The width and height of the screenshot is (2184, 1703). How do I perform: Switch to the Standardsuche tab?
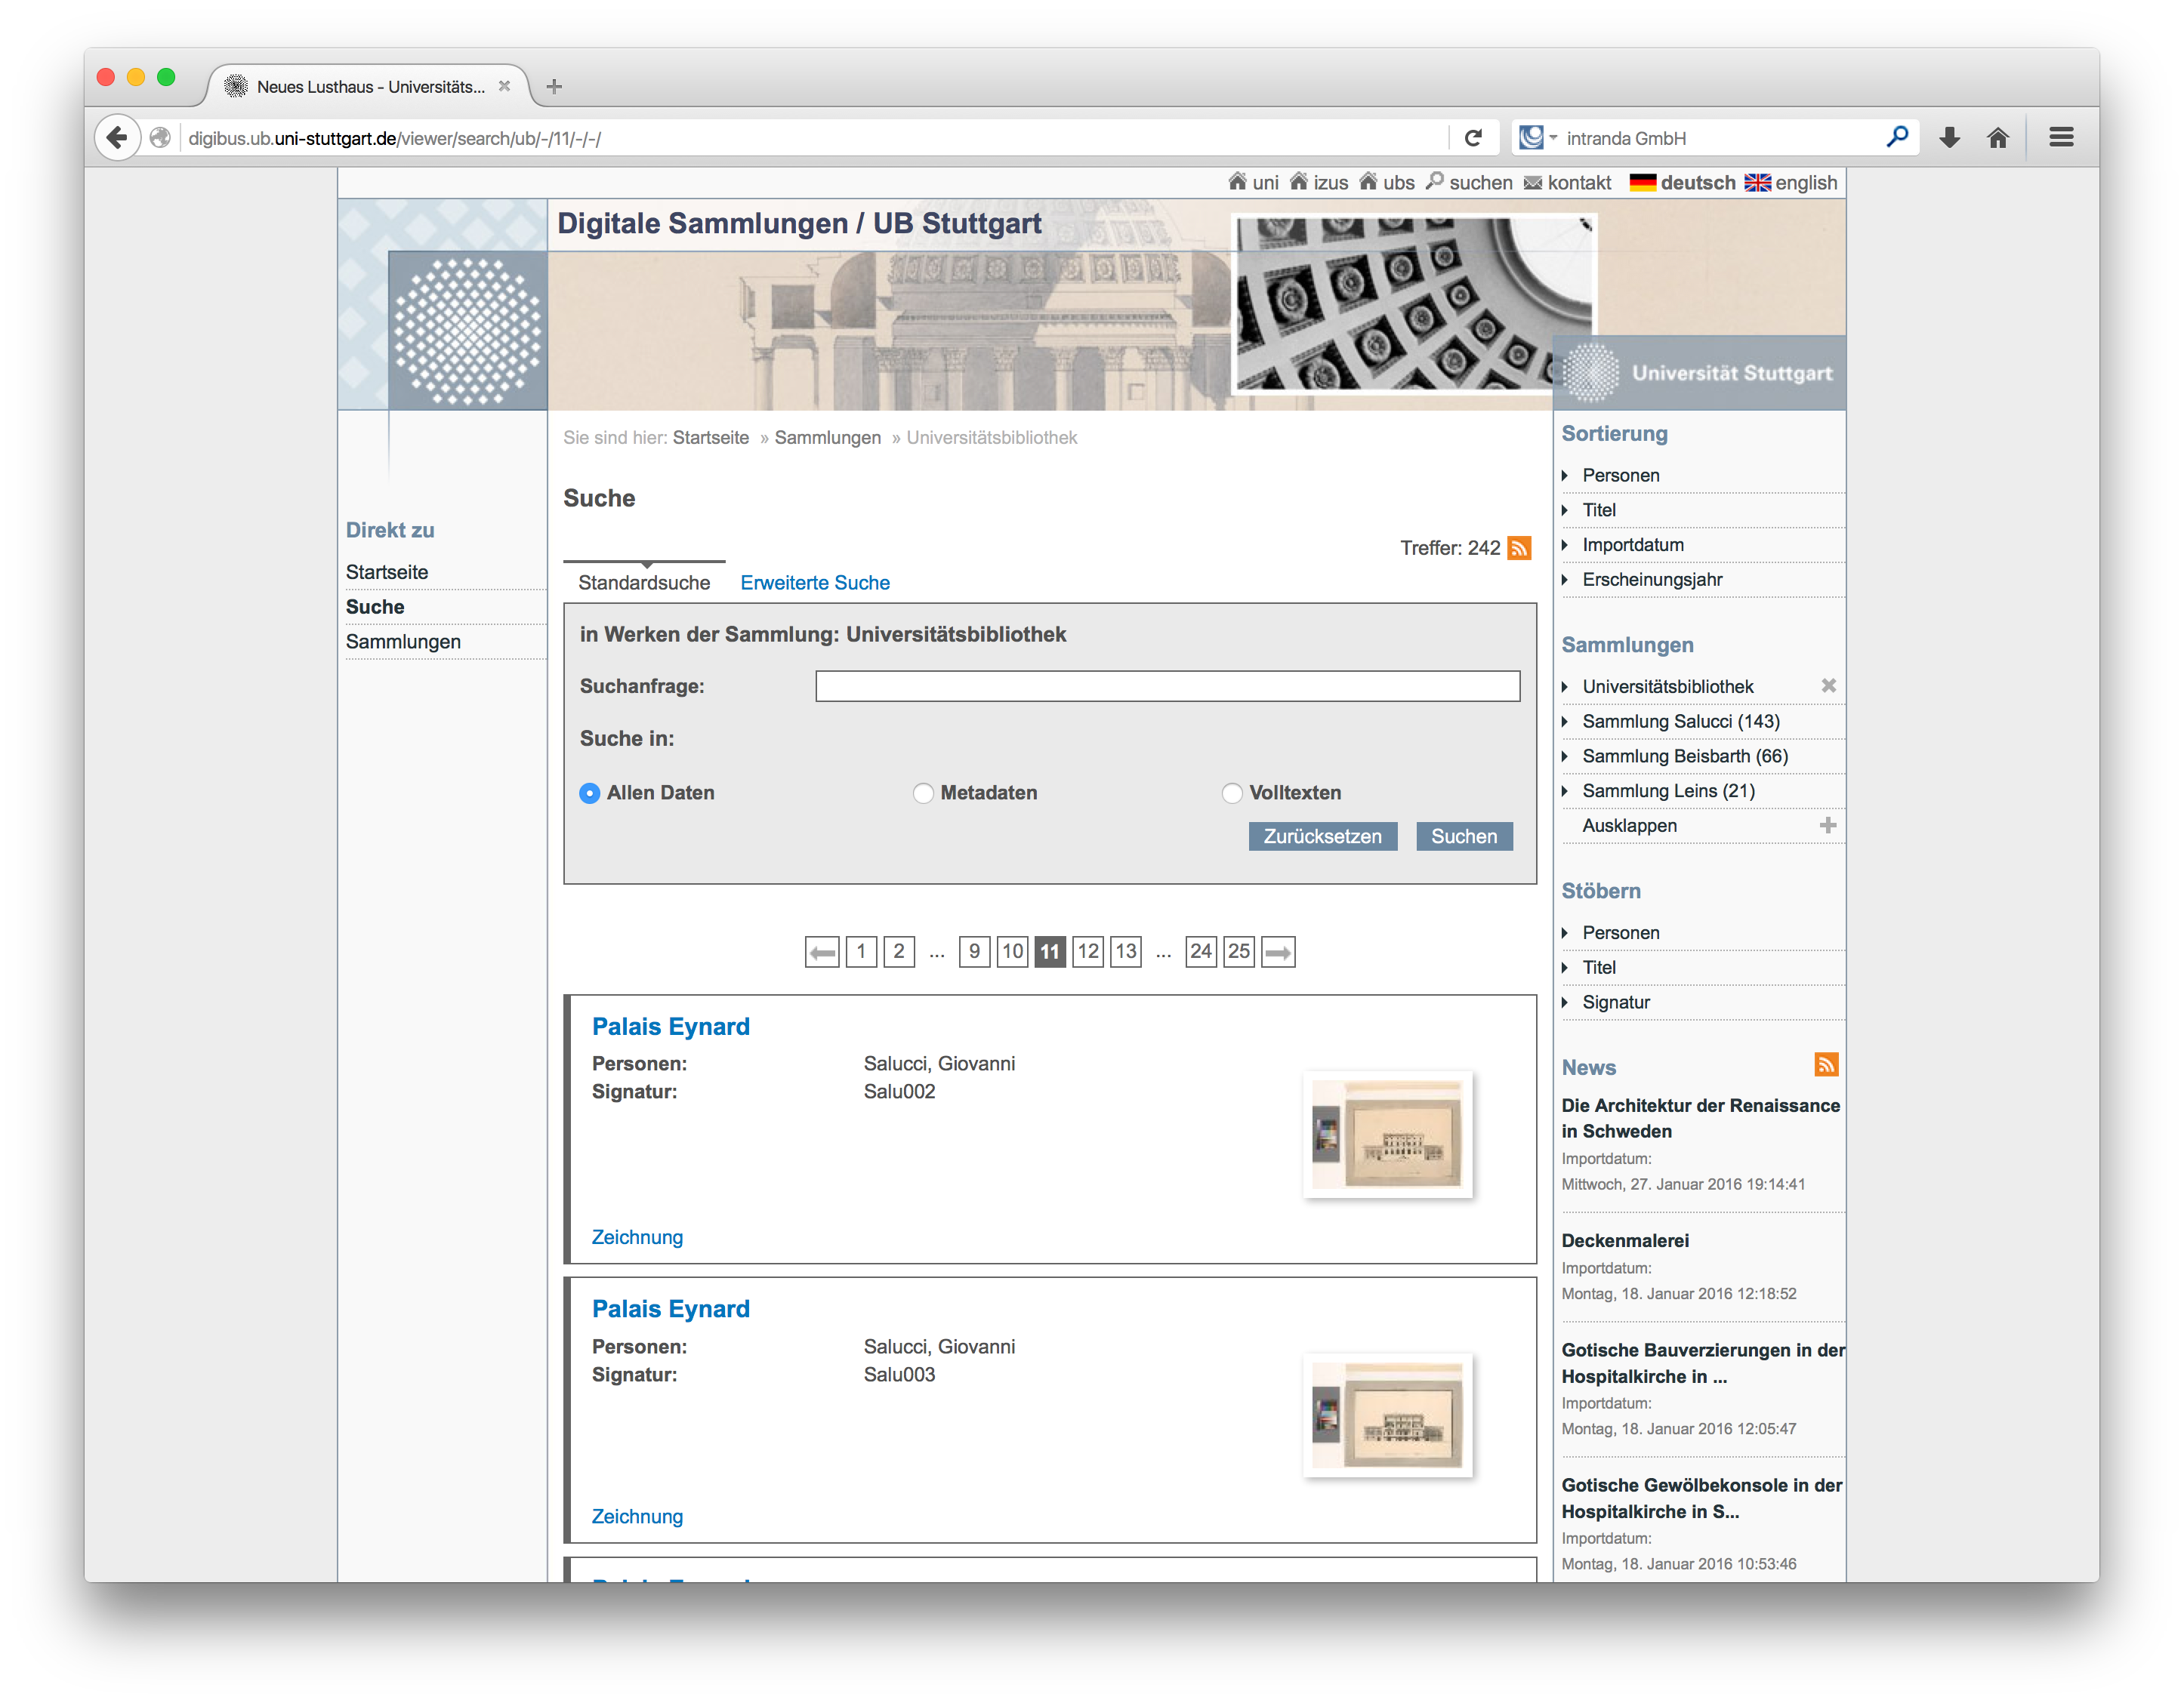coord(644,583)
